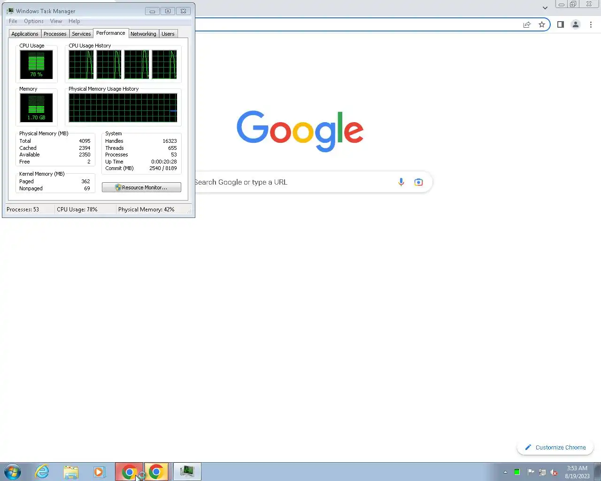Image resolution: width=601 pixels, height=481 pixels.
Task: Bookmark this page with the star icon
Action: click(x=542, y=24)
